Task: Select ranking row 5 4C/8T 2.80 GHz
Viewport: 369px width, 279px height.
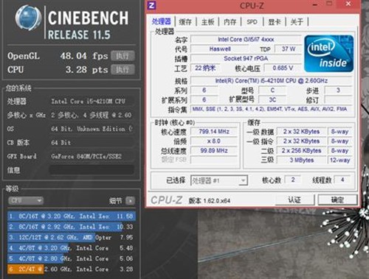Action: [72, 258]
